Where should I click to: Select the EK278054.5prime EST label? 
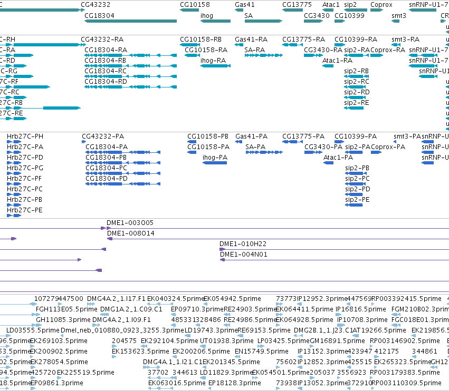coord(59,362)
